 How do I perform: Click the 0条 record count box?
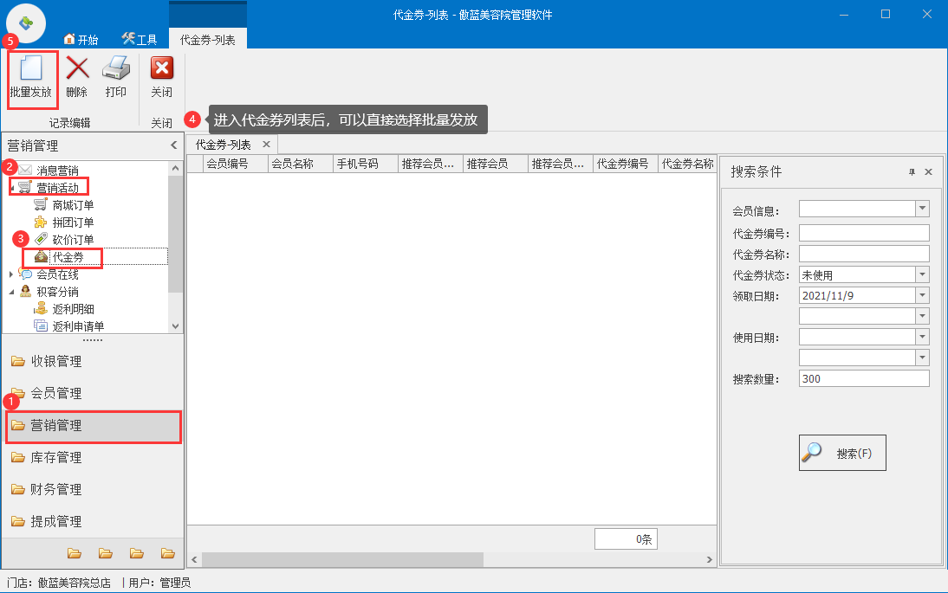coord(626,539)
